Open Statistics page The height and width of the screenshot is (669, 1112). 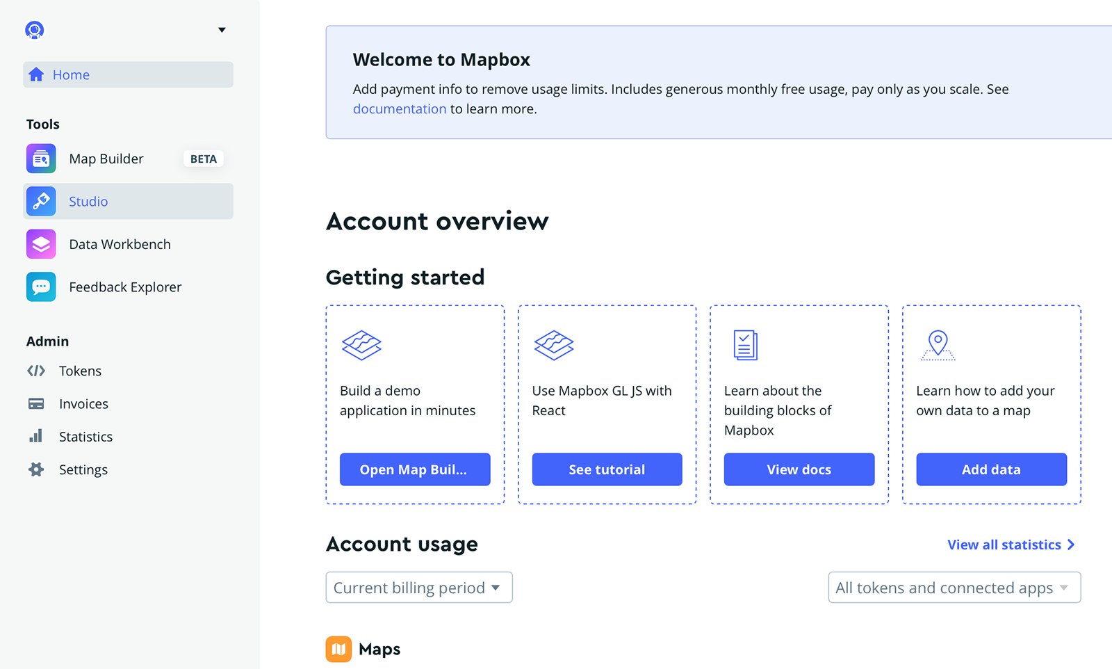click(85, 437)
